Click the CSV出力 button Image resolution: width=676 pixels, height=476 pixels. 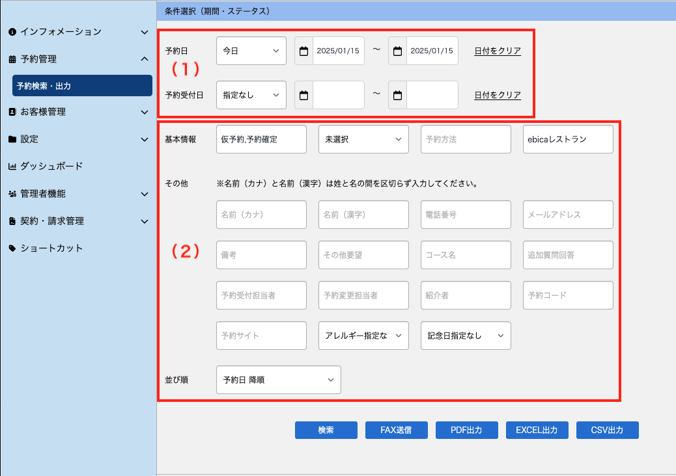(607, 430)
